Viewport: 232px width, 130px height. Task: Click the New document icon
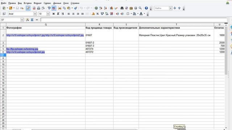tap(4, 8)
